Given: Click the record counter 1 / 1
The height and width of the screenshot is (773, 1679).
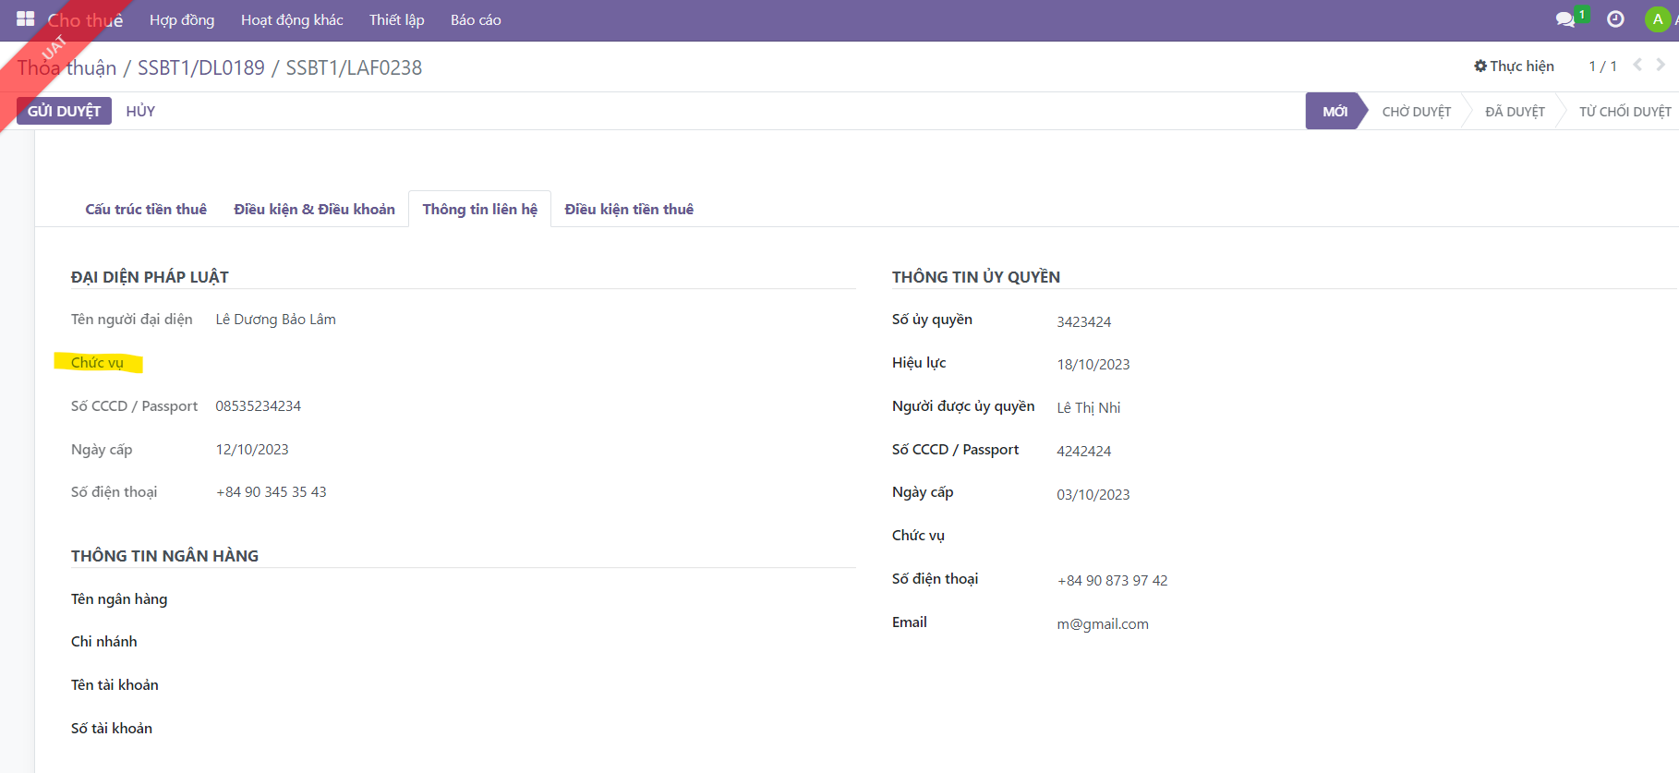Looking at the screenshot, I should 1602,66.
